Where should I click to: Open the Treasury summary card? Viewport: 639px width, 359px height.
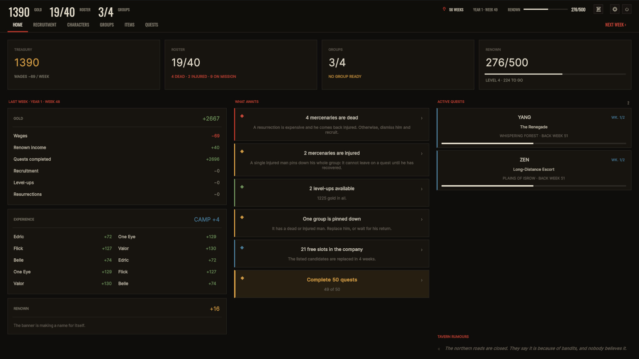[x=84, y=65]
